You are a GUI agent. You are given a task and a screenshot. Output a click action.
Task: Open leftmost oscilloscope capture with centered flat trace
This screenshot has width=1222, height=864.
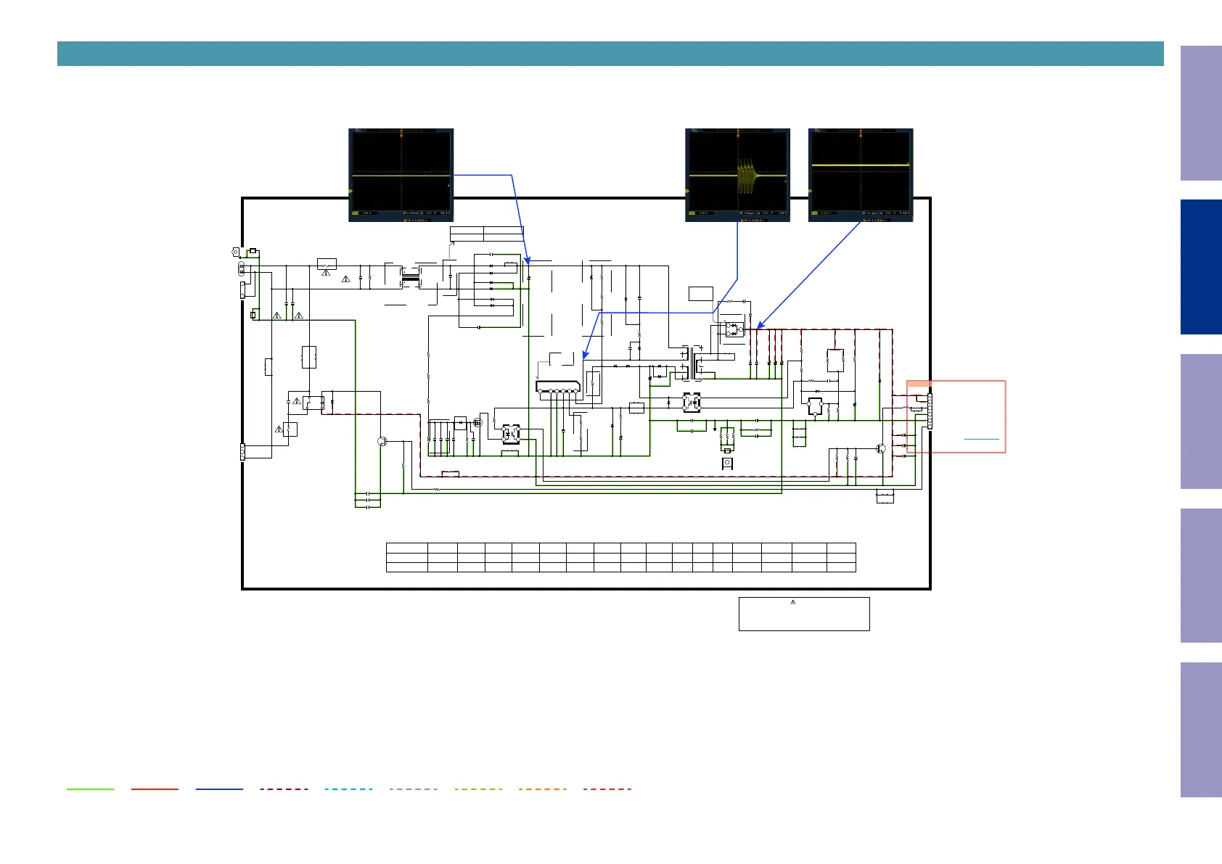(401, 175)
